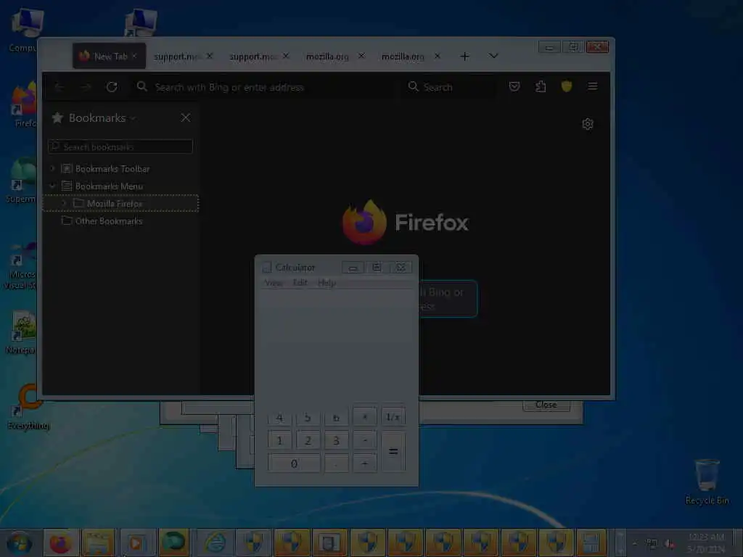
Task: Click the Calculator taskbar icon
Action: click(591, 542)
